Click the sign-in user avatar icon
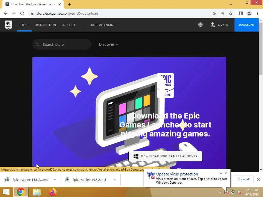 (213, 25)
